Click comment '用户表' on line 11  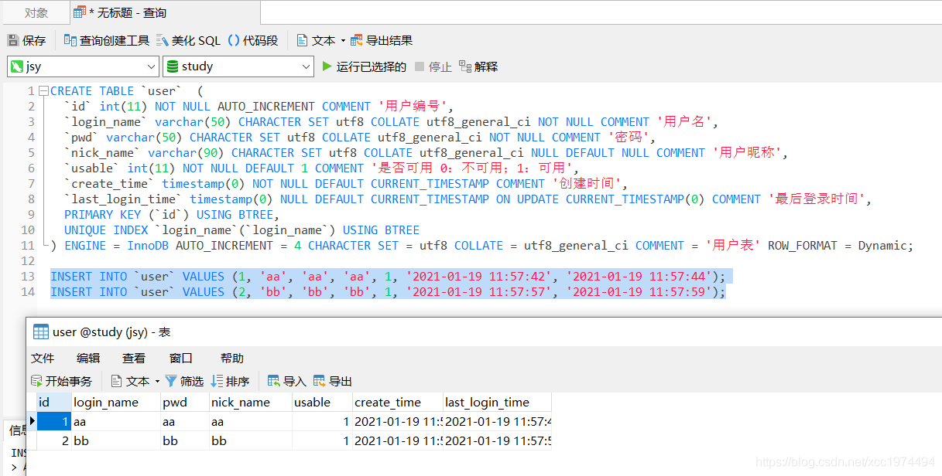click(733, 246)
